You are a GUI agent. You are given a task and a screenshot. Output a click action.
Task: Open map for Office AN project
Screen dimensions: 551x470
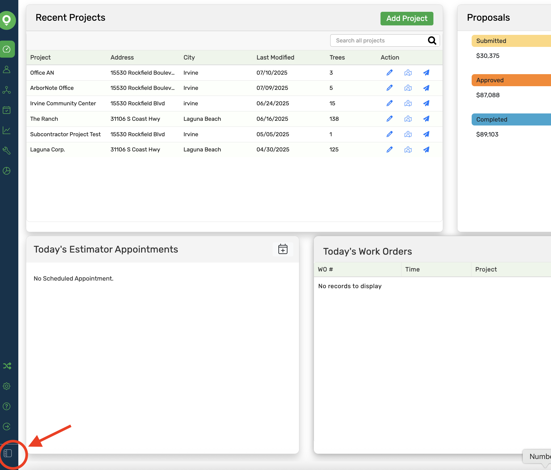(408, 73)
